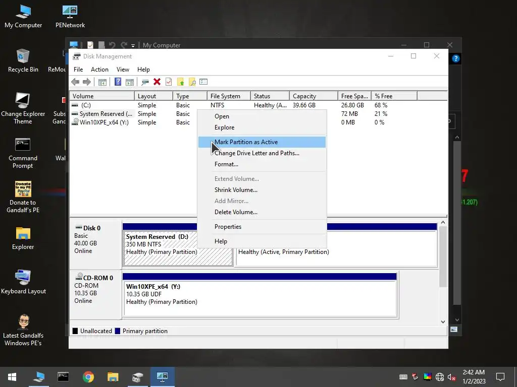Choose Properties from the context menu
Viewport: 517px width, 387px height.
pyautogui.click(x=262, y=227)
